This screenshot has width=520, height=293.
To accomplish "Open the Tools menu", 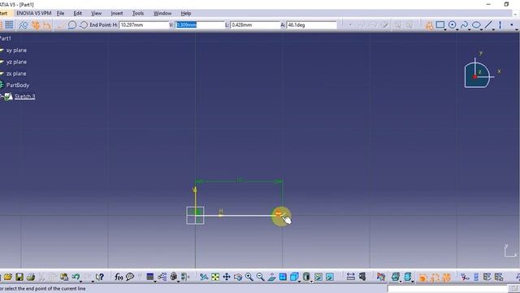I will click(x=138, y=13).
